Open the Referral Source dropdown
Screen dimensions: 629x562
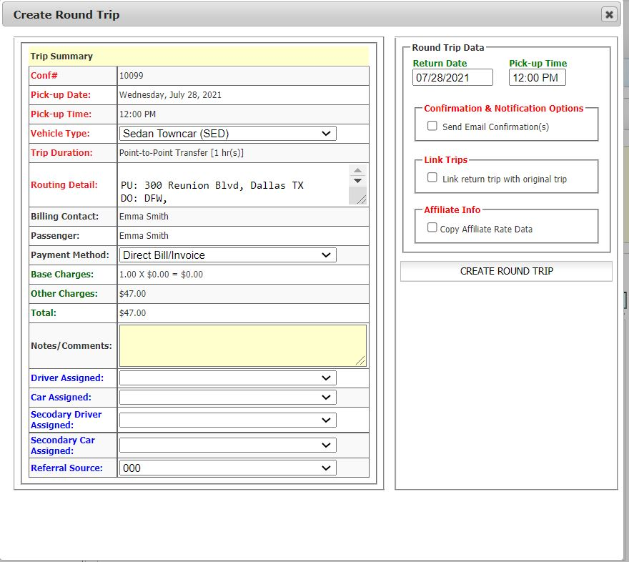point(227,468)
